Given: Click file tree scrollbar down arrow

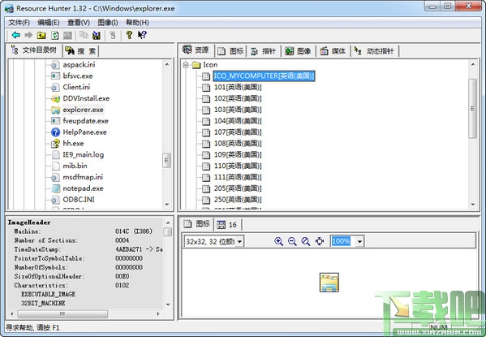Looking at the screenshot, I should (x=167, y=205).
